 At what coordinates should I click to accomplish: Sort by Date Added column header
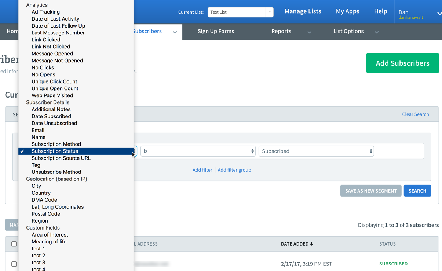point(297,244)
